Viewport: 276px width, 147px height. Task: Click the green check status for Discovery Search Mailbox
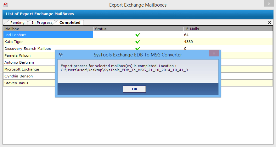click(138, 48)
